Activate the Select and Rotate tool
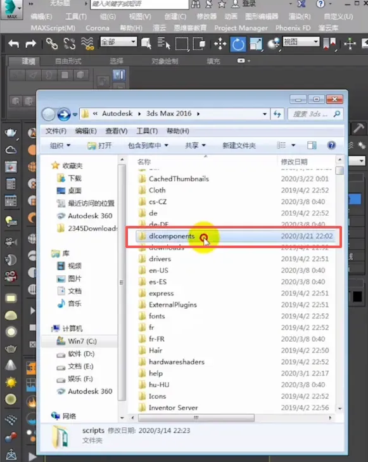 pos(238,44)
